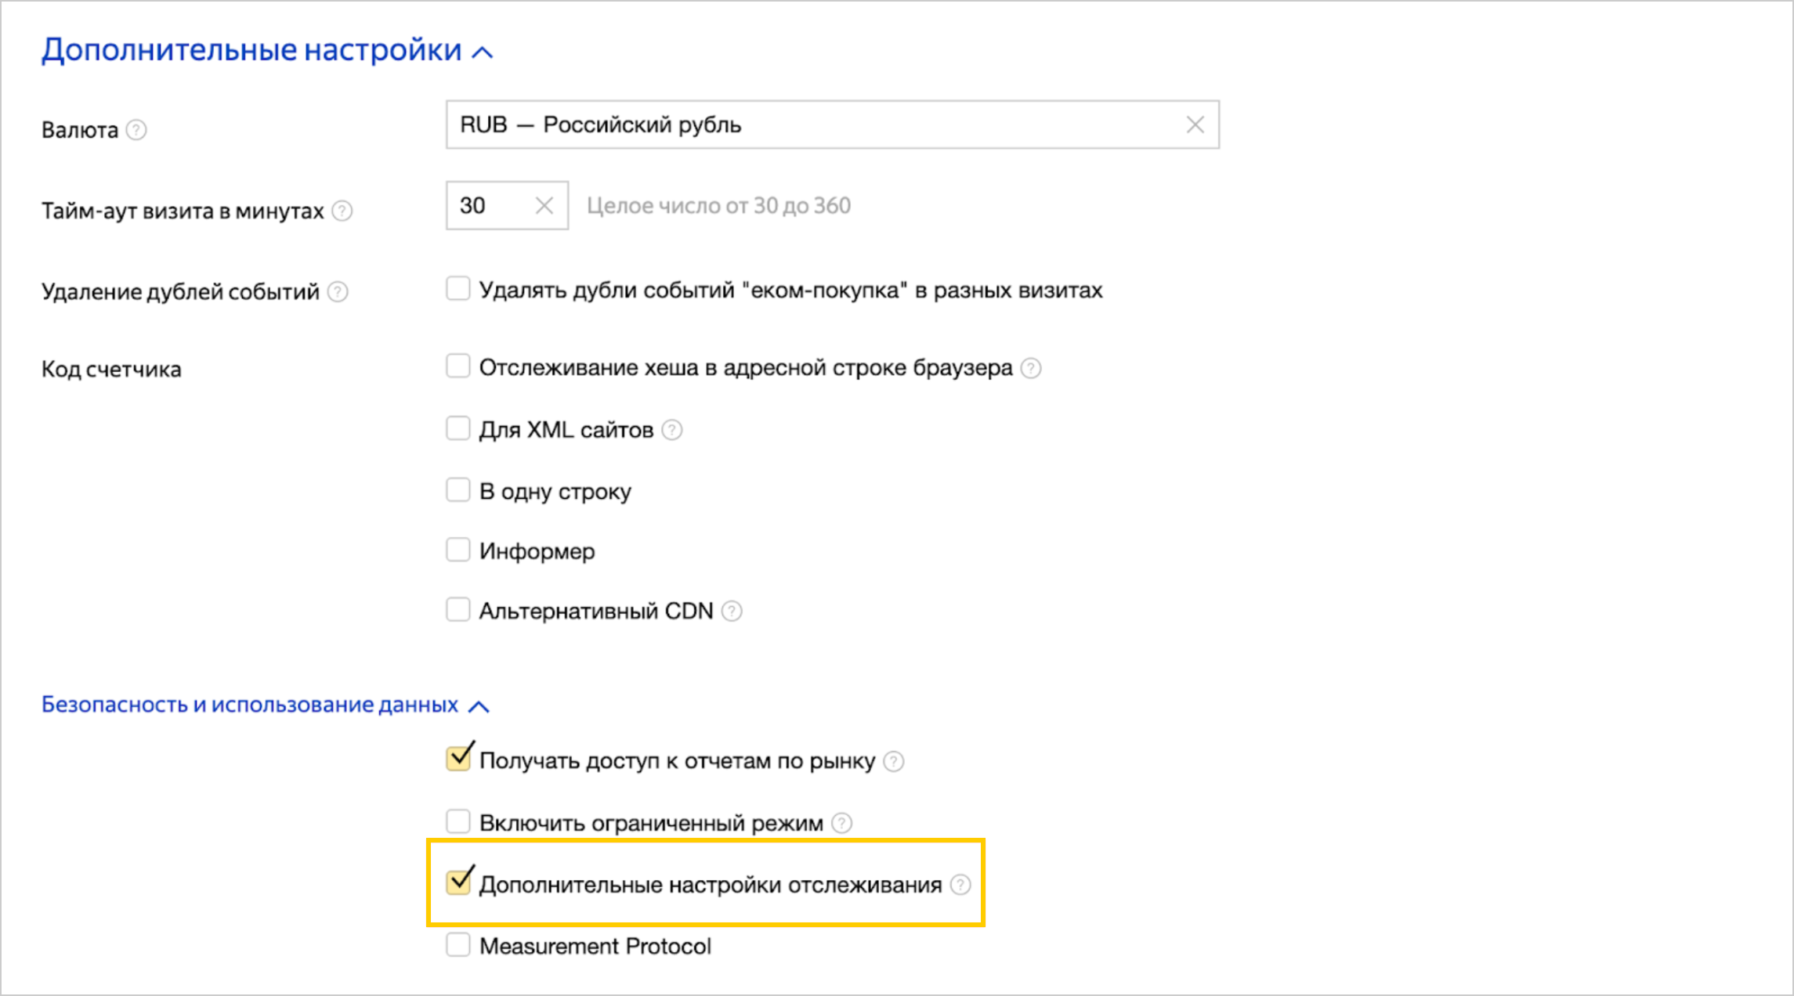This screenshot has width=1794, height=996.
Task: Open hint for Отслеживание хеша option
Action: (1031, 368)
